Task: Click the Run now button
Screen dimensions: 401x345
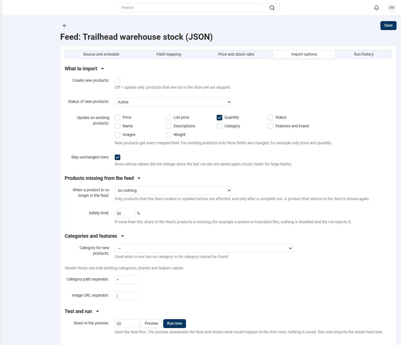Action: pyautogui.click(x=175, y=324)
